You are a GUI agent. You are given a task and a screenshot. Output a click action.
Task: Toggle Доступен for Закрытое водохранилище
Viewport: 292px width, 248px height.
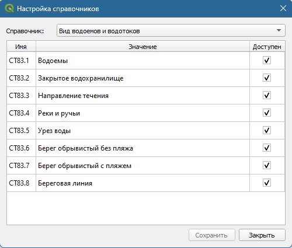[x=267, y=78]
